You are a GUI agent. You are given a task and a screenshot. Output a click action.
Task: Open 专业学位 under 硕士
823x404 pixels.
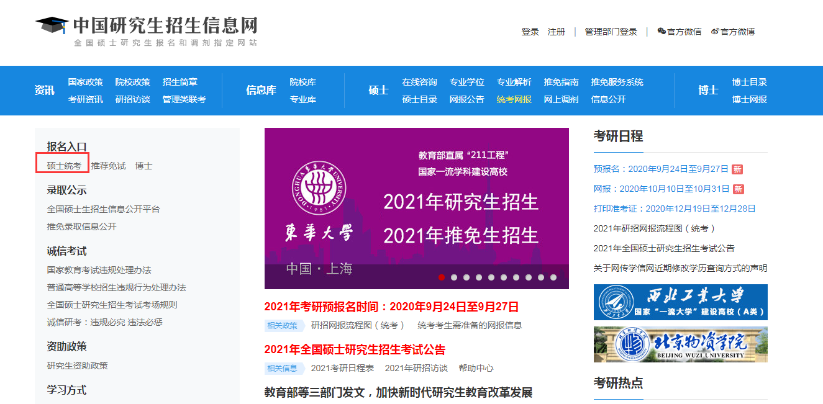pyautogui.click(x=467, y=82)
